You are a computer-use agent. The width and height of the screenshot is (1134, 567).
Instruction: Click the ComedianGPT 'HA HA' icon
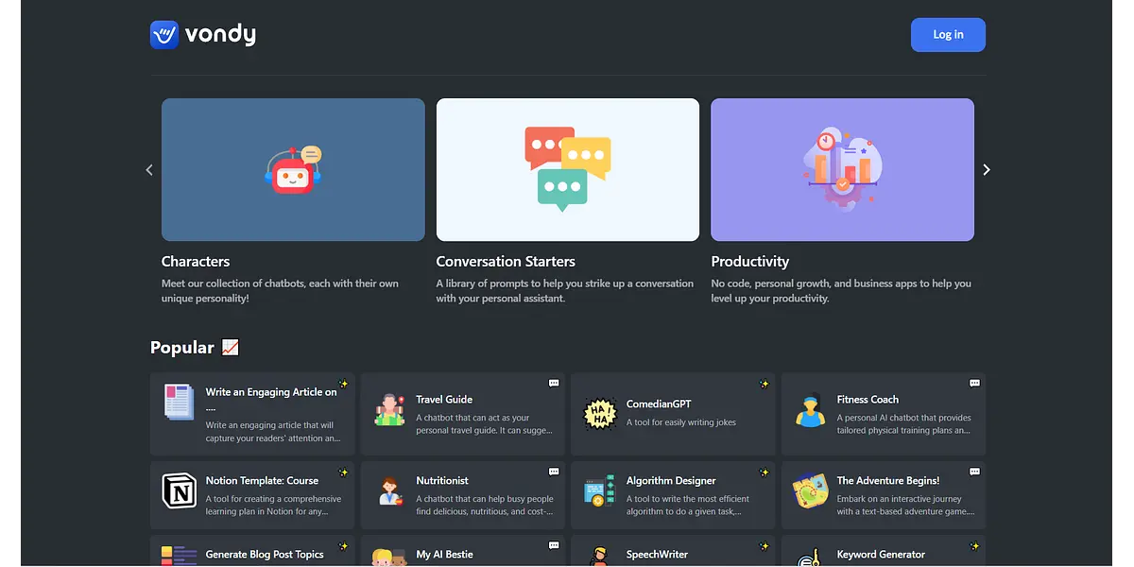(x=600, y=412)
